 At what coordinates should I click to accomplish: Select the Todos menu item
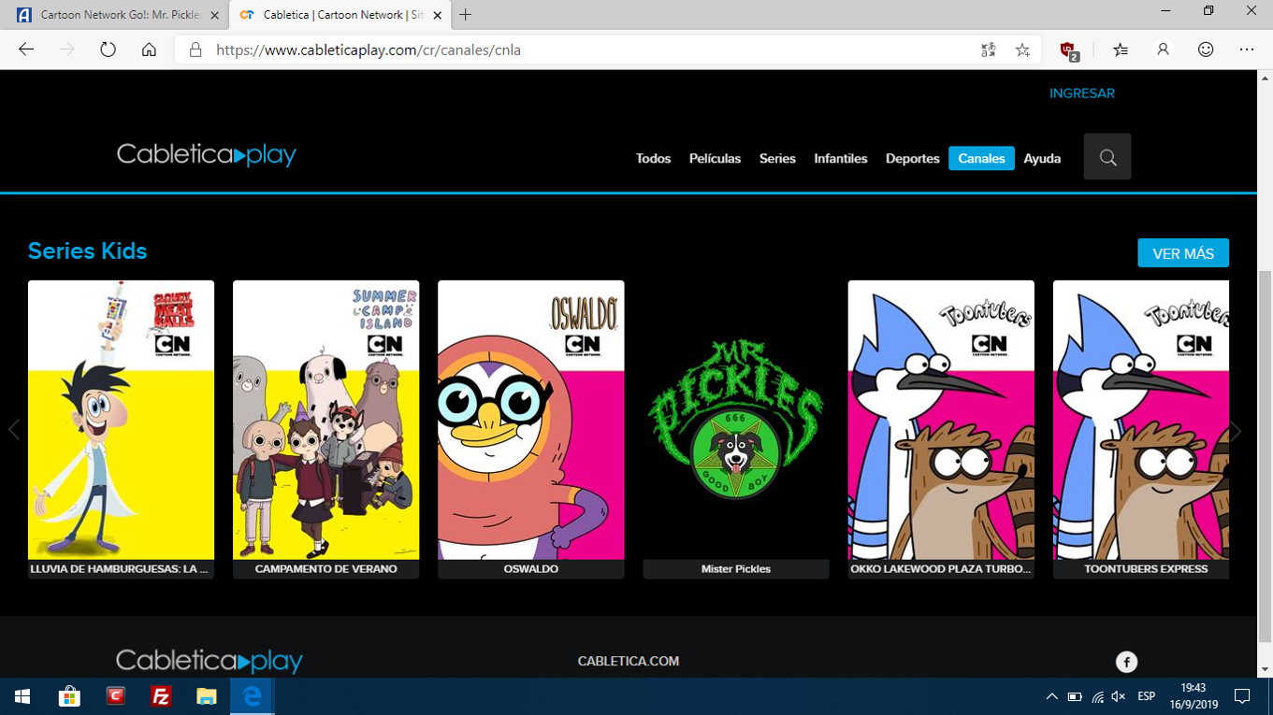tap(653, 159)
